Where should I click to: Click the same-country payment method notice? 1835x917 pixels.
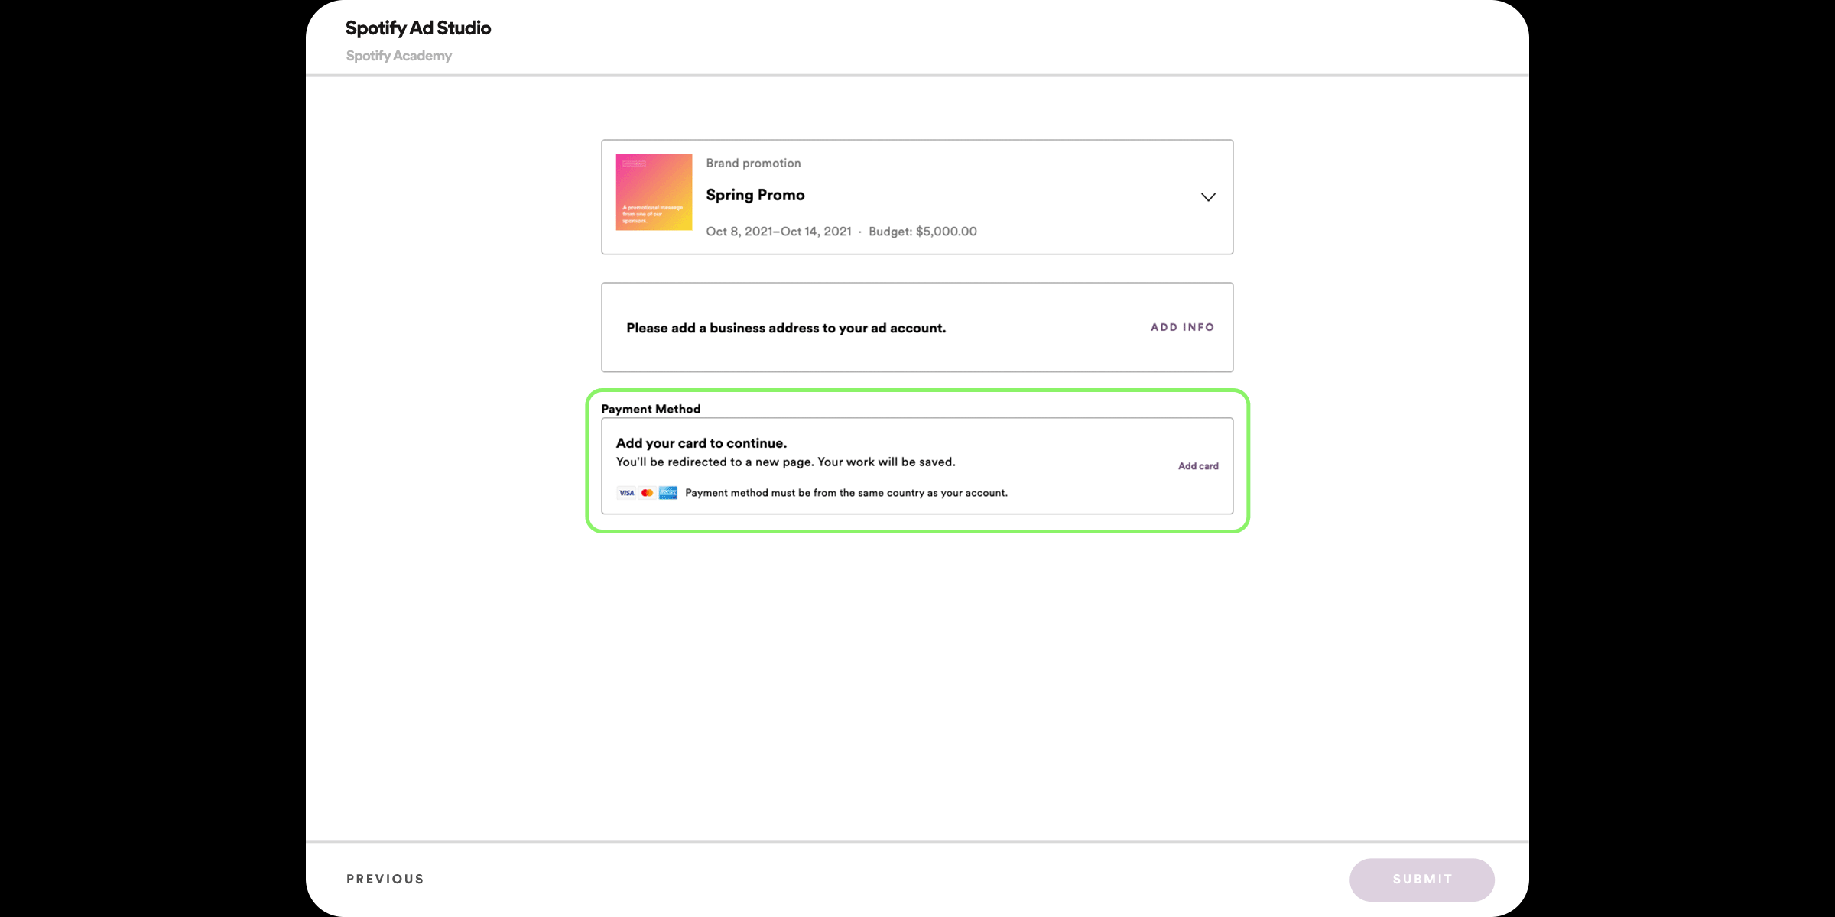pyautogui.click(x=846, y=493)
